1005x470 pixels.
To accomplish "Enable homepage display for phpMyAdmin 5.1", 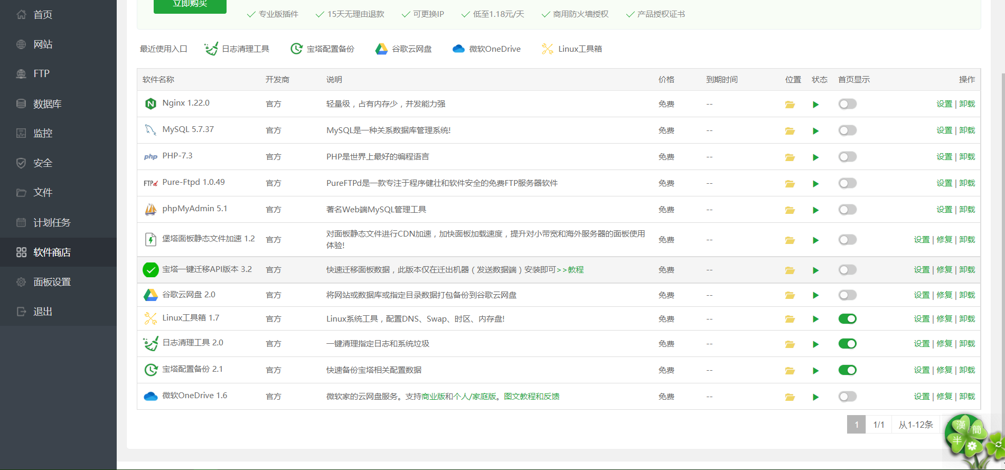I will tap(847, 210).
